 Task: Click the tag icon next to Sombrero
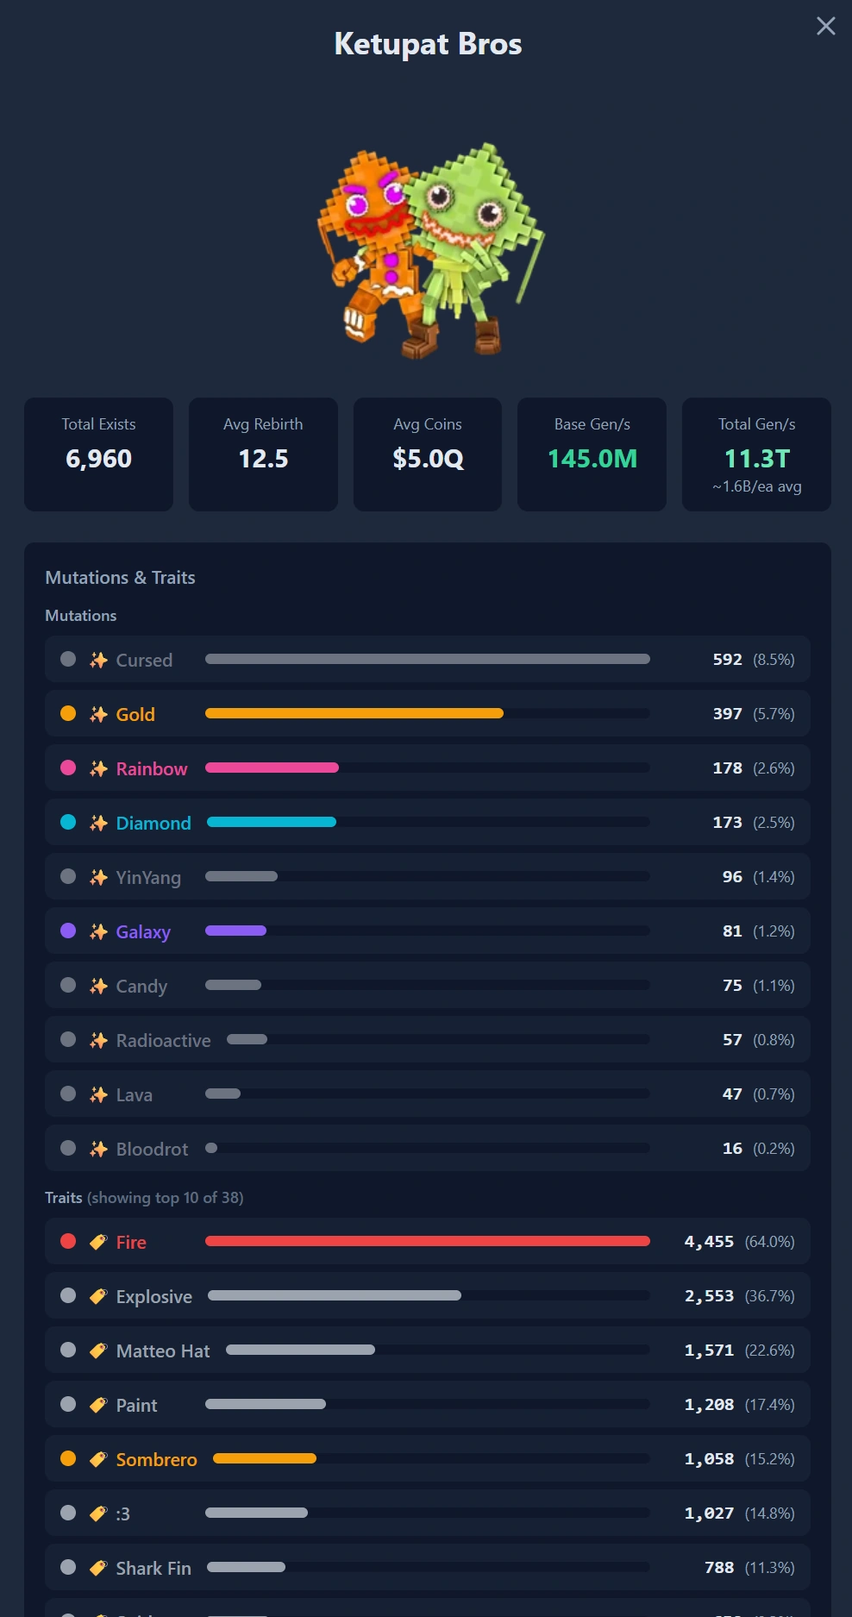pyautogui.click(x=98, y=1459)
